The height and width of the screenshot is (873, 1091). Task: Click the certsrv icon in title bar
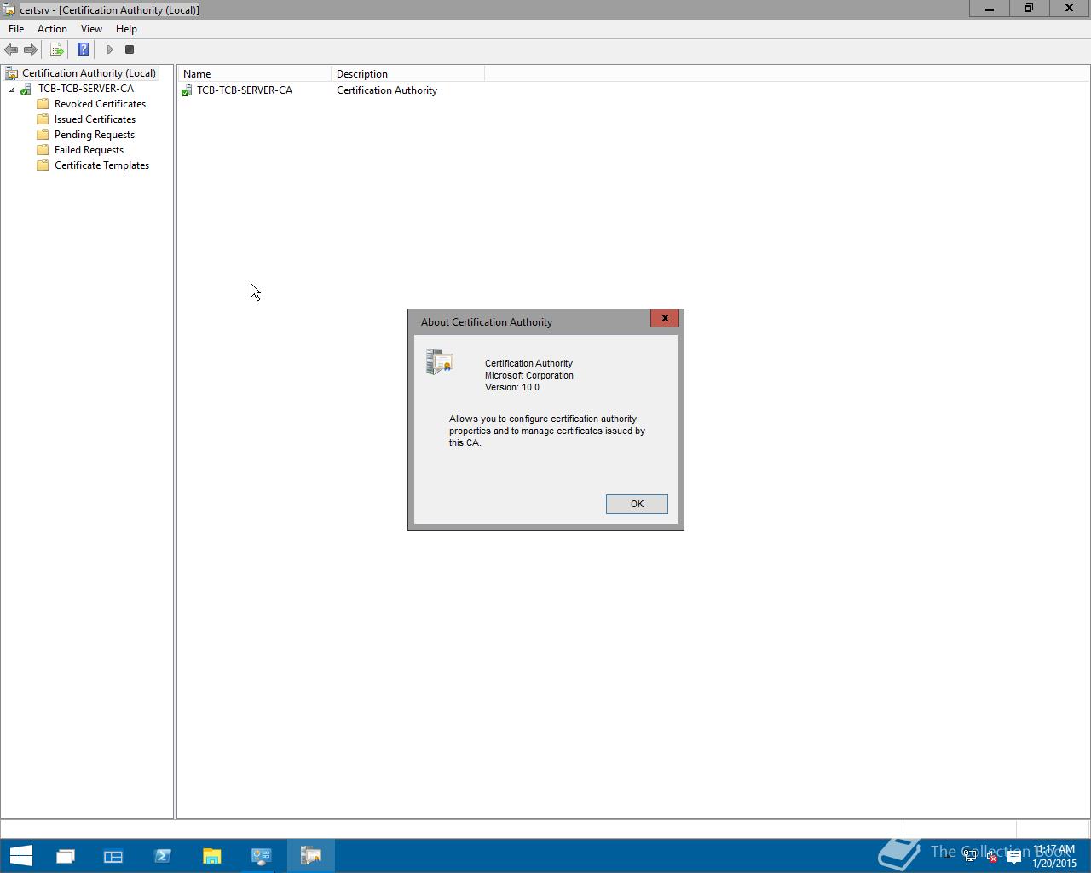point(9,9)
